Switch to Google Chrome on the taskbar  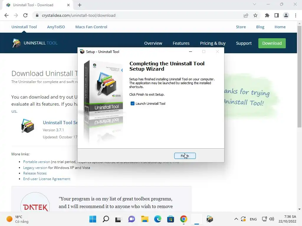[183, 219]
